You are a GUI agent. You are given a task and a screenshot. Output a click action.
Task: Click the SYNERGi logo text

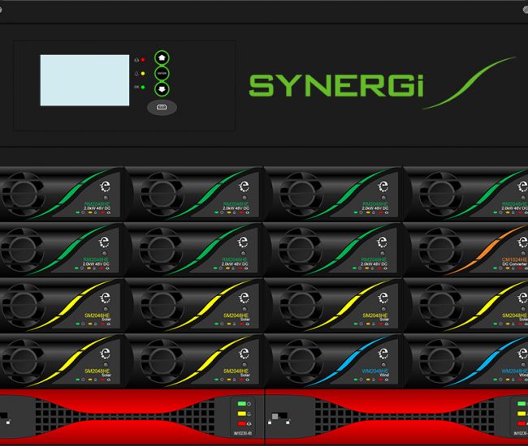(x=336, y=86)
